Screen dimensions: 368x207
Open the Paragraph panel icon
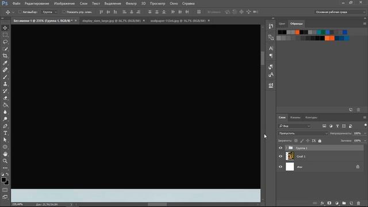click(271, 56)
